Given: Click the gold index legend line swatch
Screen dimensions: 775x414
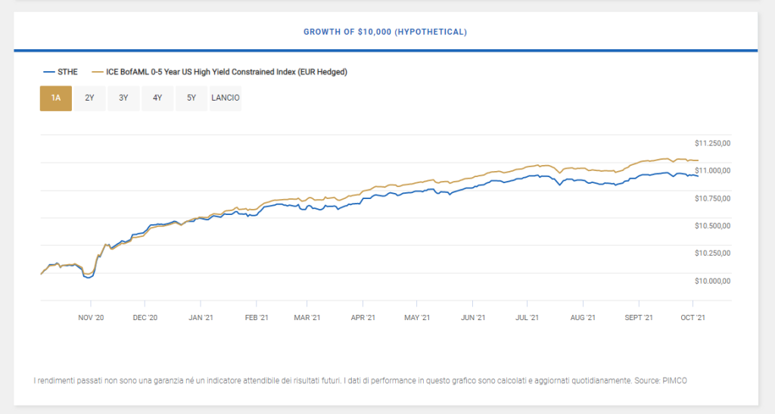Looking at the screenshot, I should point(97,72).
